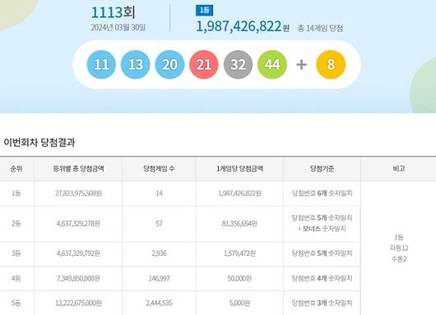The image size is (436, 315).
Task: Click the 자동12 note in 비고 column
Action: tap(399, 249)
